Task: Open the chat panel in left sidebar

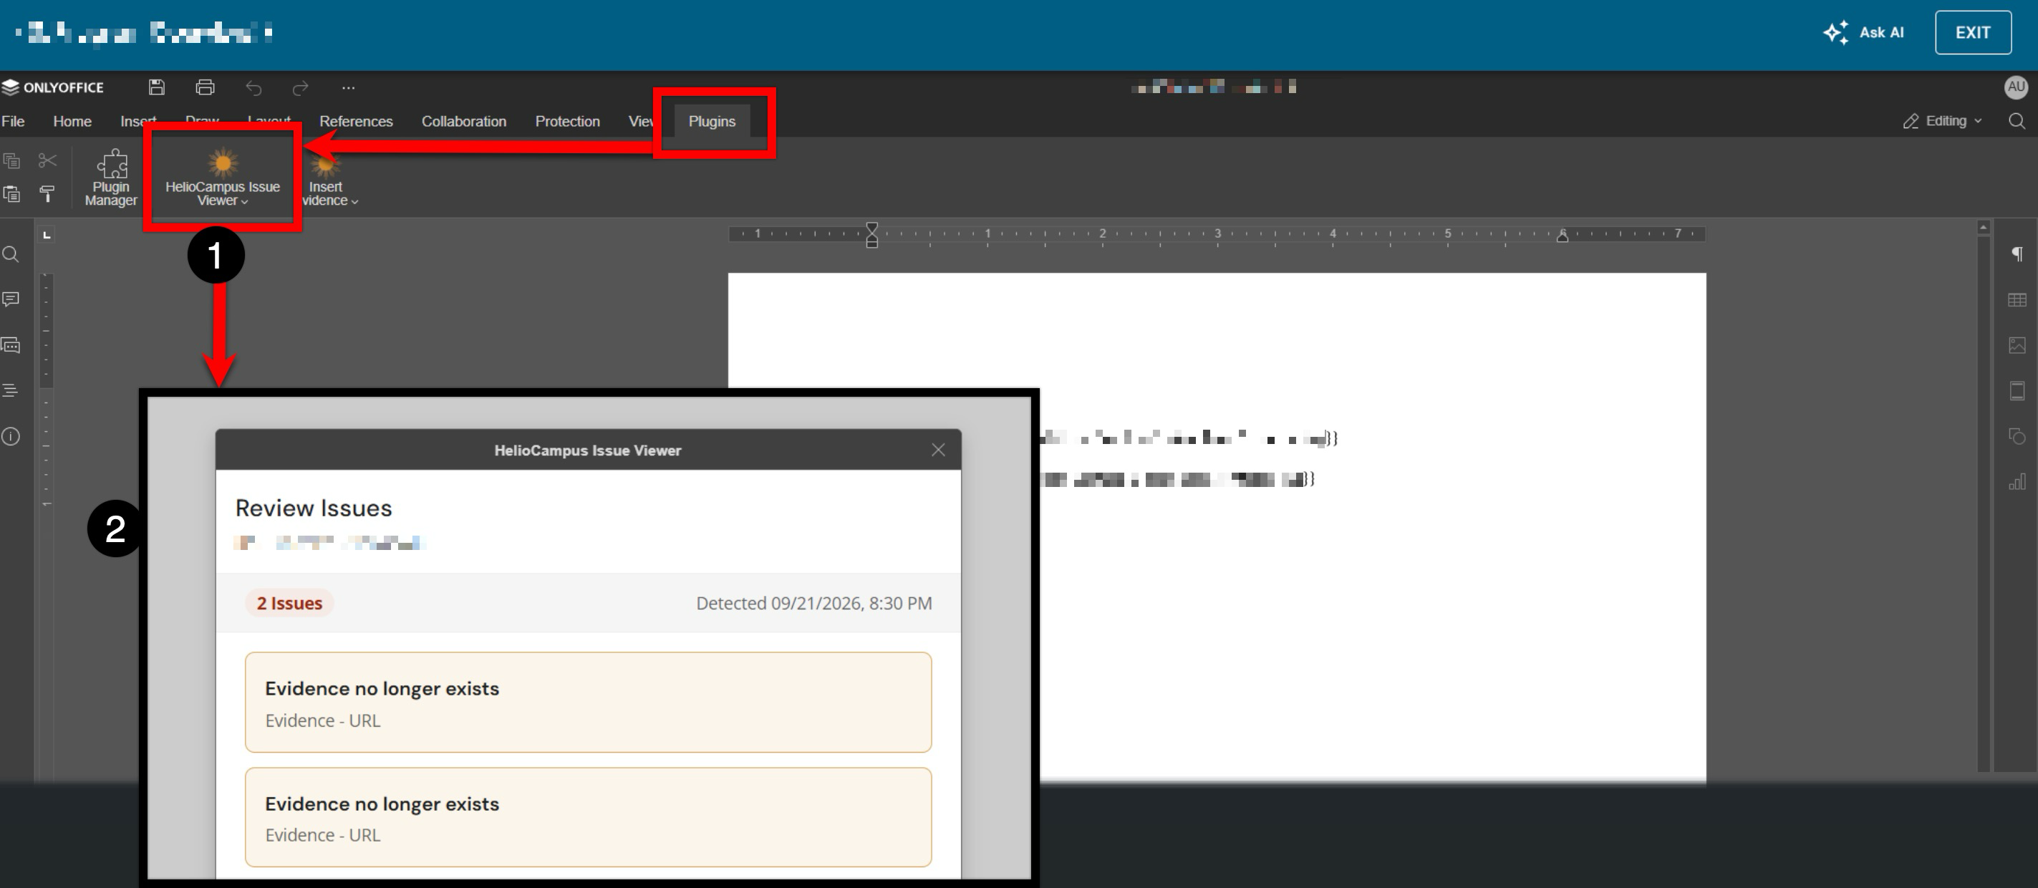Action: pos(10,345)
